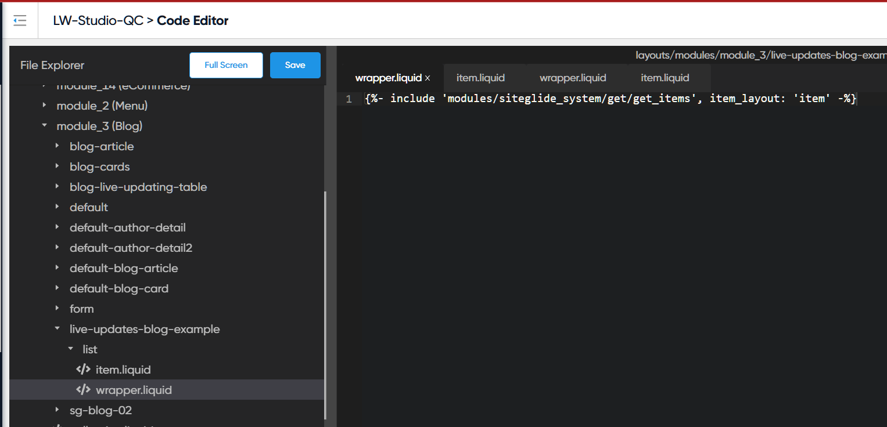Select the default-author-detail2 folder name

pyautogui.click(x=131, y=248)
